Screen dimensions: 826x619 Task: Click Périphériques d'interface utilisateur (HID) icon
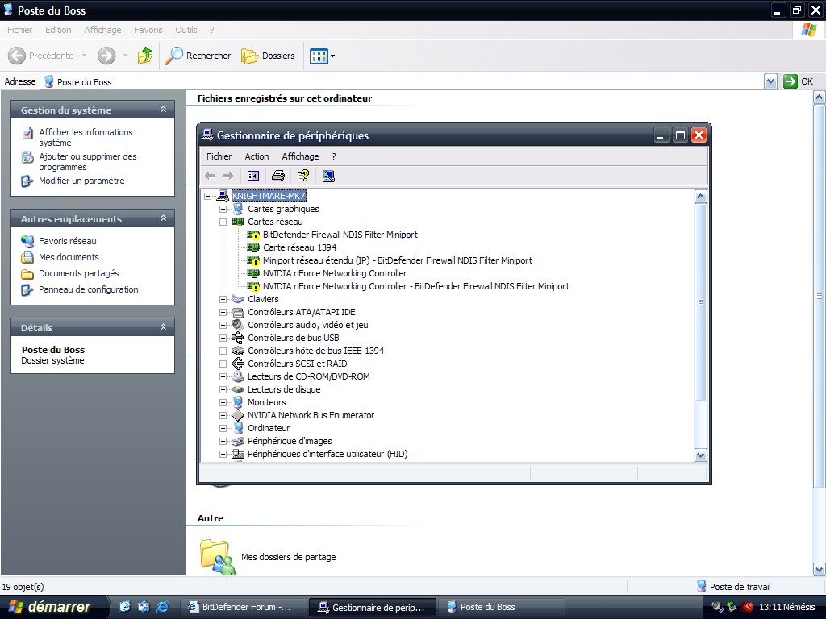pyautogui.click(x=238, y=454)
